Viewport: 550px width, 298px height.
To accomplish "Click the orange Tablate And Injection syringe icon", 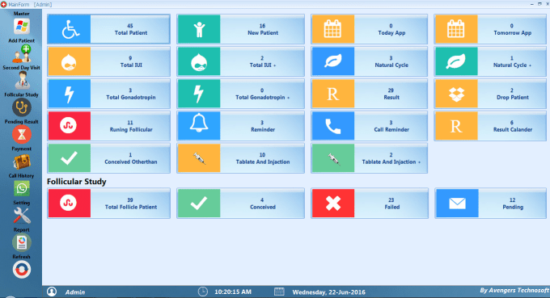I will click(x=199, y=158).
